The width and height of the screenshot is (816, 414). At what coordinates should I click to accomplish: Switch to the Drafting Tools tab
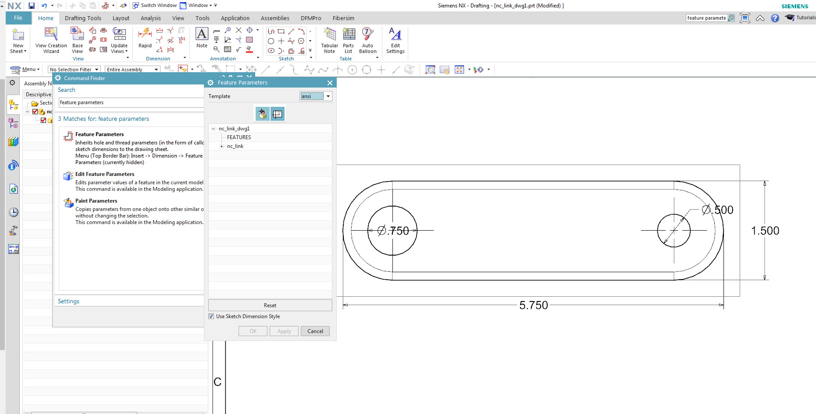(x=82, y=18)
